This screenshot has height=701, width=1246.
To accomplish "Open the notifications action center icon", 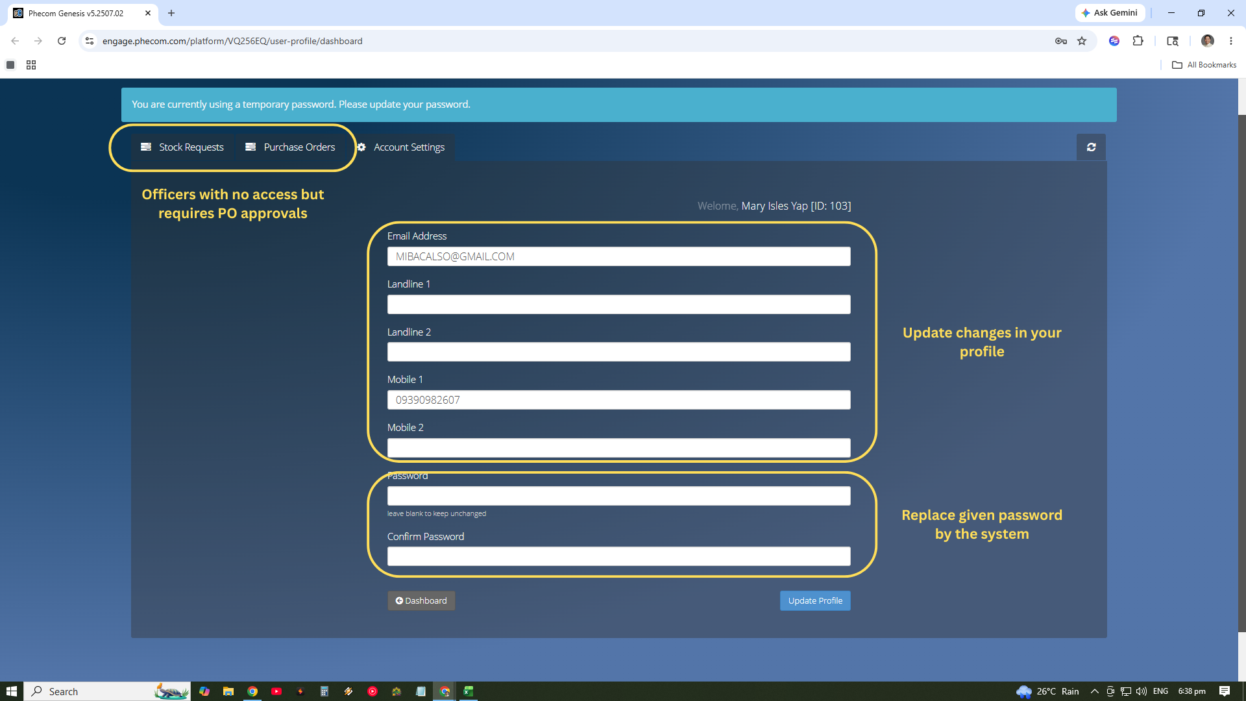I will click(x=1225, y=691).
